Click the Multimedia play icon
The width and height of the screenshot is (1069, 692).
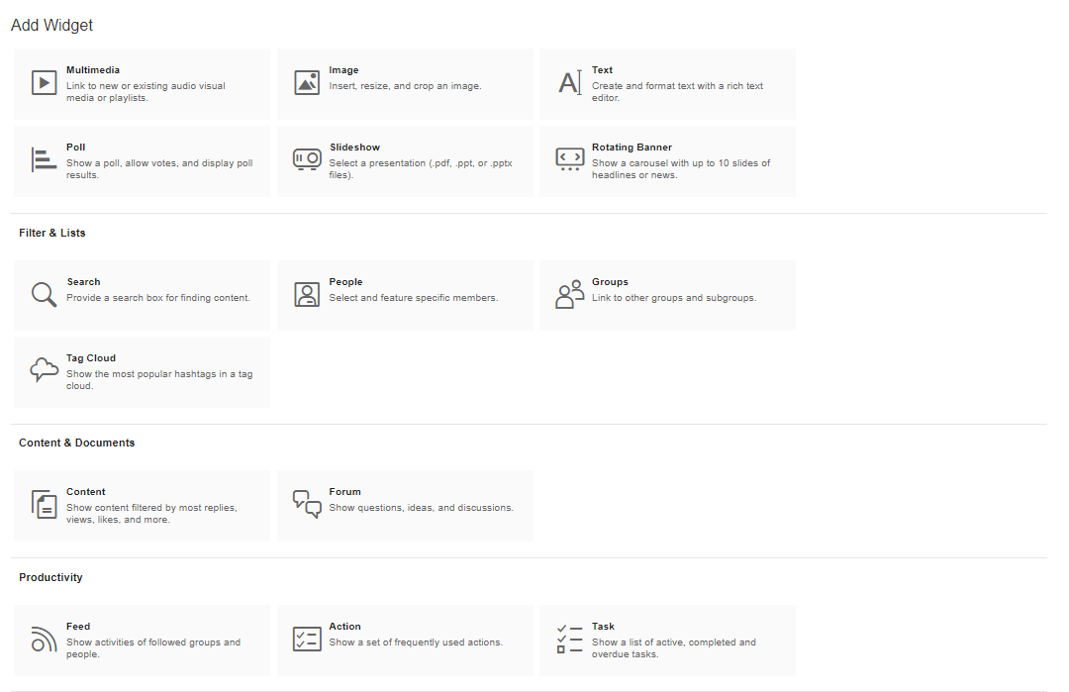(45, 83)
